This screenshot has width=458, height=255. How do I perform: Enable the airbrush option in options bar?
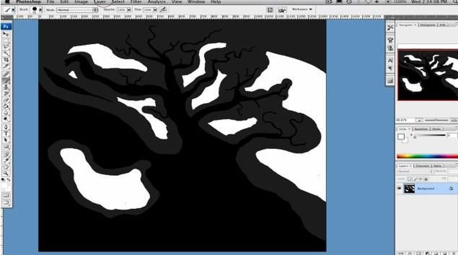tap(162, 10)
